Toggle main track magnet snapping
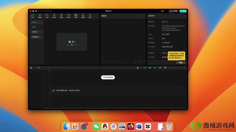Screen dimensions: 236x132 pos(145,68)
